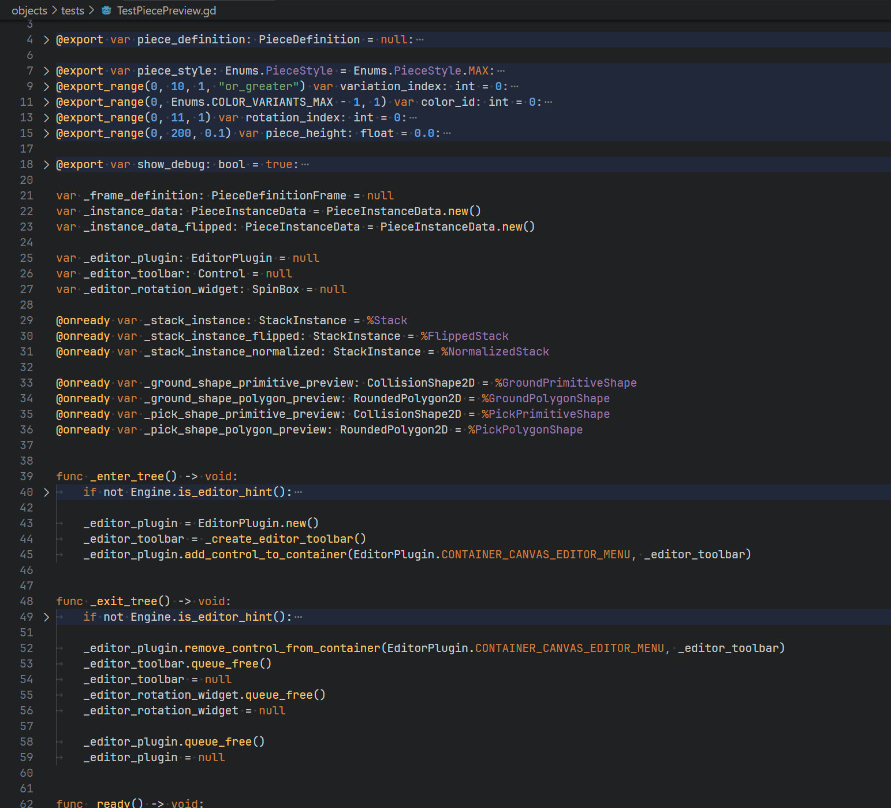The image size is (891, 808).
Task: Click 'EditorPlugin' type on line 25
Action: tap(232, 258)
